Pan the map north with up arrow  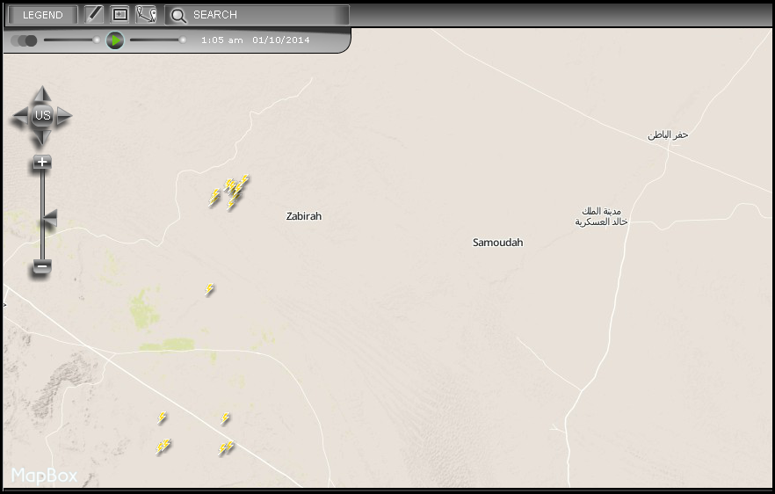point(42,94)
